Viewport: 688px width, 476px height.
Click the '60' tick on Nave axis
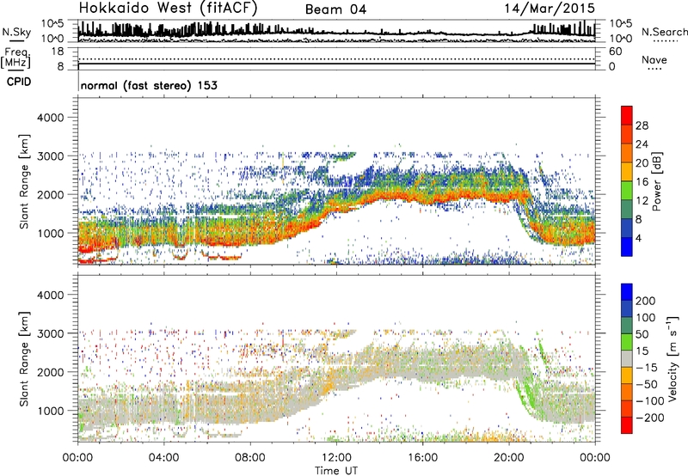615,52
